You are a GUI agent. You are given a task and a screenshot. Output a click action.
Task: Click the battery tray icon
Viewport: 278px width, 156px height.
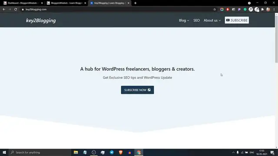click(x=246, y=152)
